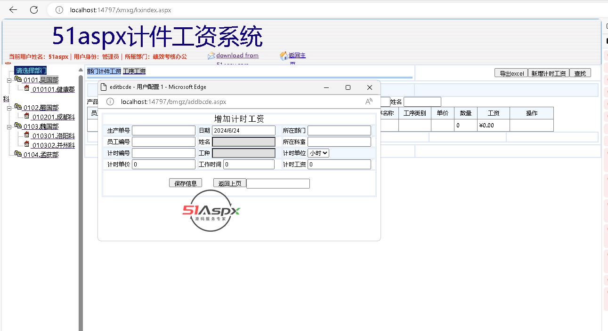The width and height of the screenshot is (608, 331).
Task: Collapse the 0103.魏国部 tree node
Action: click(x=9, y=127)
